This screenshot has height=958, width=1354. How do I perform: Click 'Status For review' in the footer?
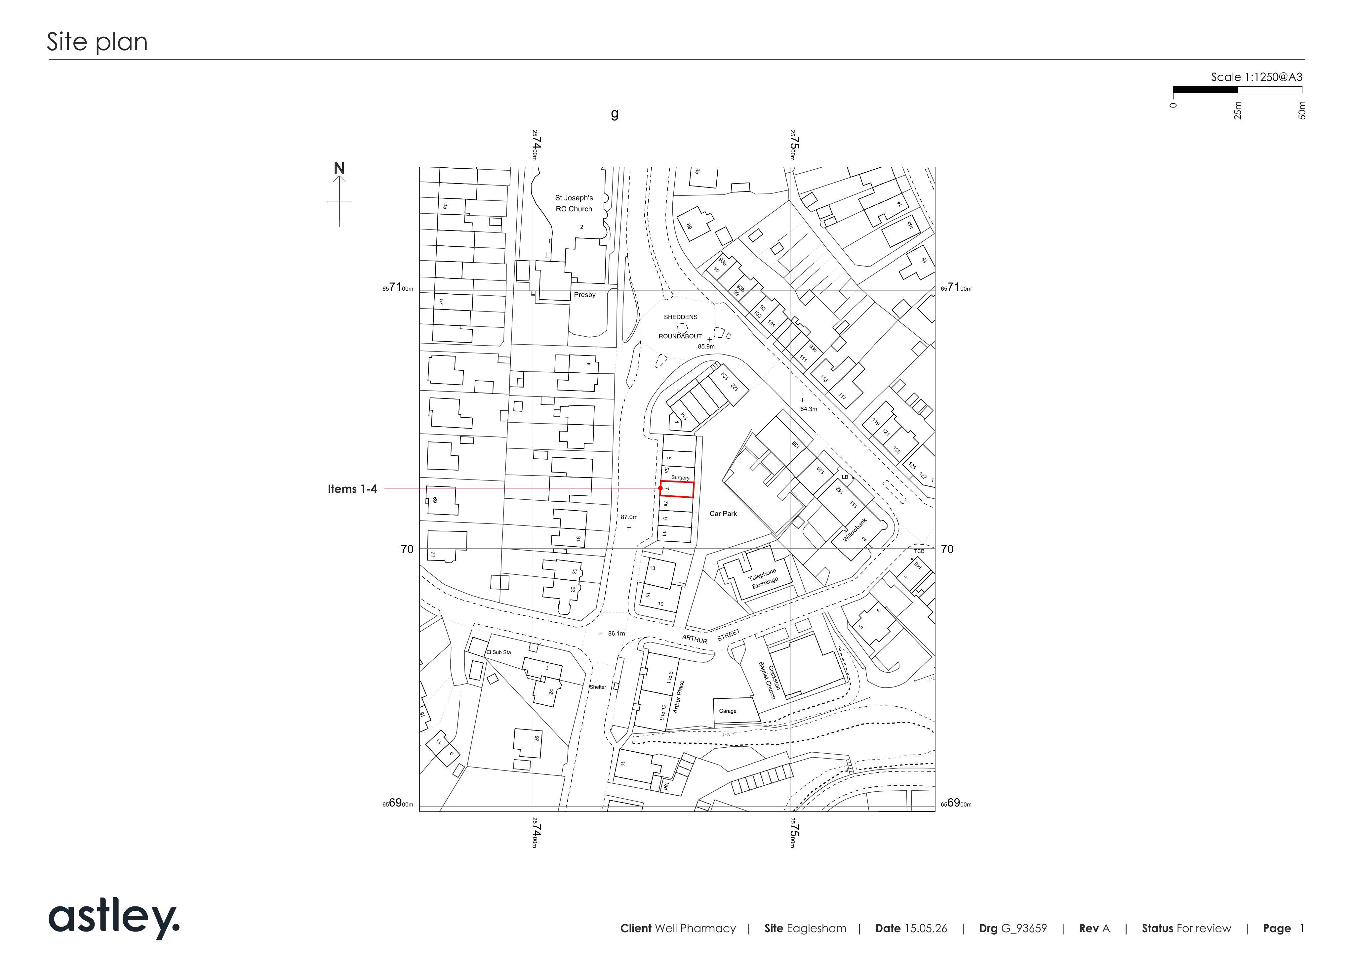coord(1186,929)
